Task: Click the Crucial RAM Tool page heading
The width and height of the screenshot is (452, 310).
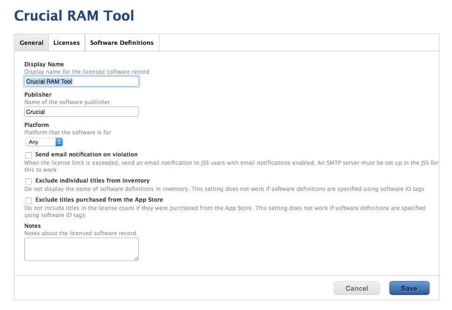Action: 74,15
